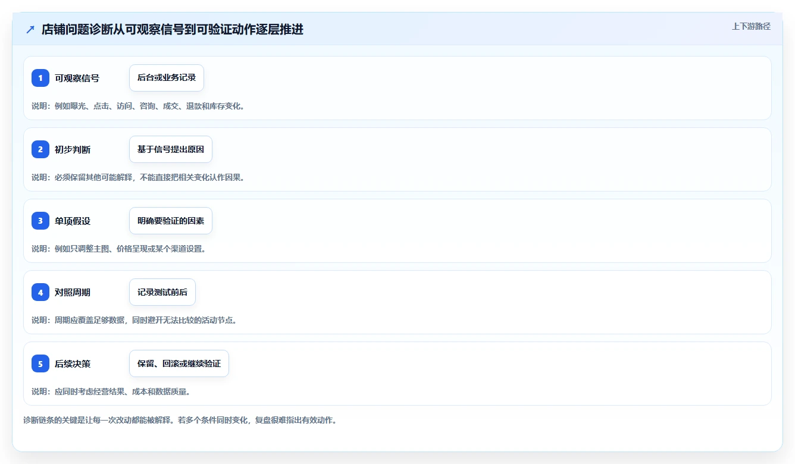The height and width of the screenshot is (464, 795).
Task: Click the arrow icon beside the header title
Action: click(30, 29)
